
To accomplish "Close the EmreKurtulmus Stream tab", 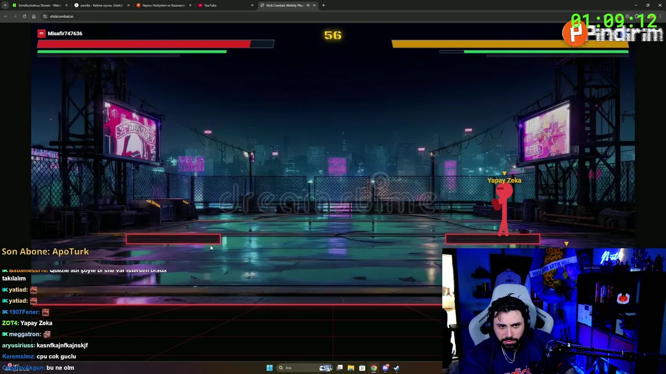I will (67, 5).
